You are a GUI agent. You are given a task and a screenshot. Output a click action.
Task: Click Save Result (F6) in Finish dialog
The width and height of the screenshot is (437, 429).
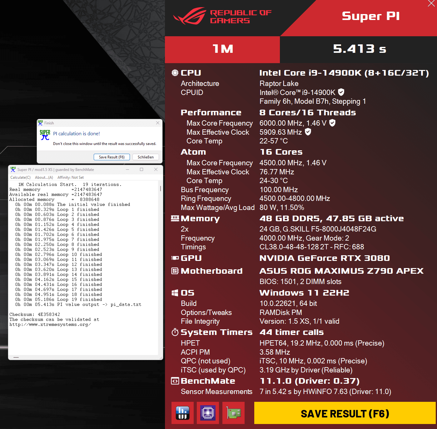pyautogui.click(x=112, y=157)
